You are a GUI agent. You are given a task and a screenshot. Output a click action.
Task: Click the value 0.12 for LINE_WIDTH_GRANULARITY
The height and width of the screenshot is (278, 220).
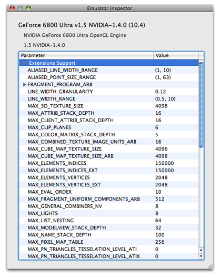[161, 92]
